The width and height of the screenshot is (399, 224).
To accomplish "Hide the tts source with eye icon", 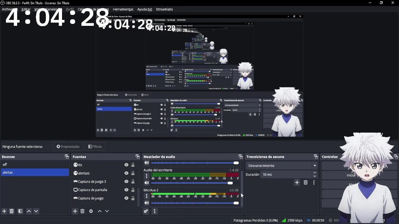I will (x=126, y=165).
